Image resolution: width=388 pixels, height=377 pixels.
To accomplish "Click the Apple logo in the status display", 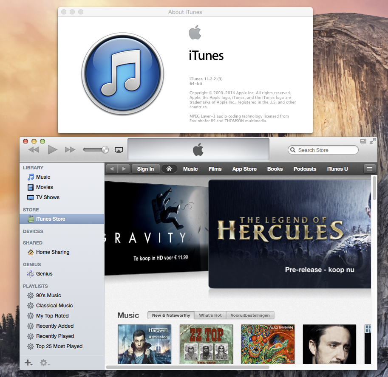I will [198, 149].
